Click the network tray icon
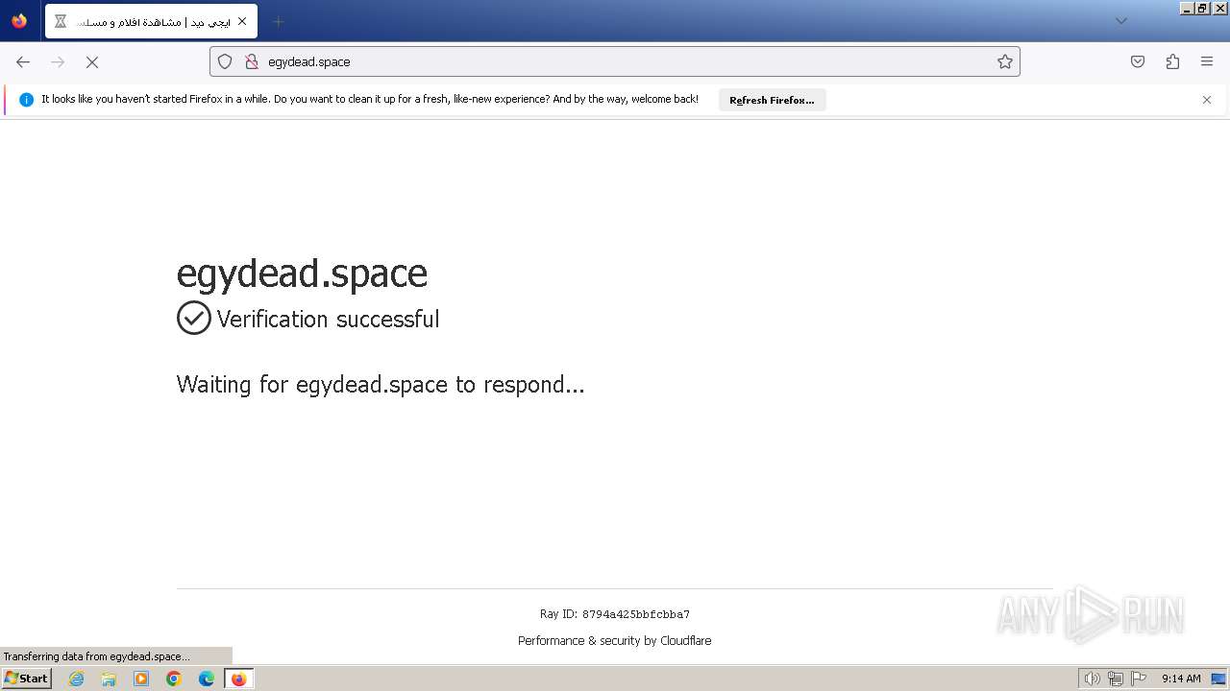Viewport: 1230px width, 691px height. [x=1116, y=679]
